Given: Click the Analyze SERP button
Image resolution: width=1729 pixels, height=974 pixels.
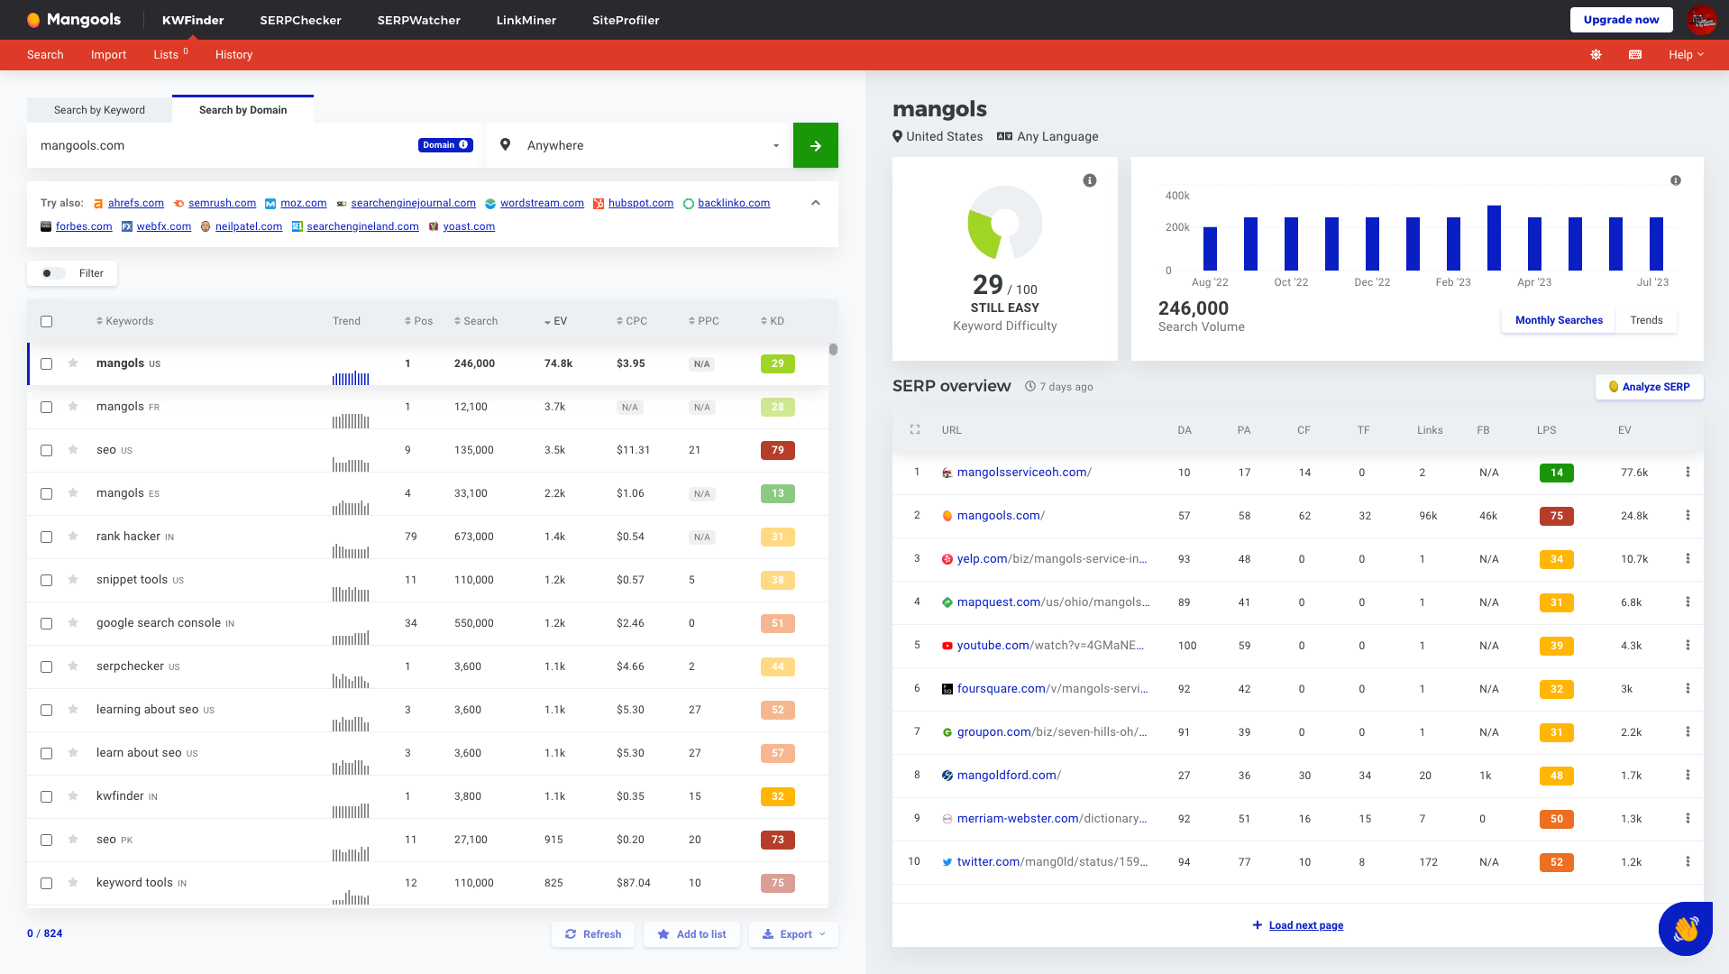Looking at the screenshot, I should pos(1649,387).
